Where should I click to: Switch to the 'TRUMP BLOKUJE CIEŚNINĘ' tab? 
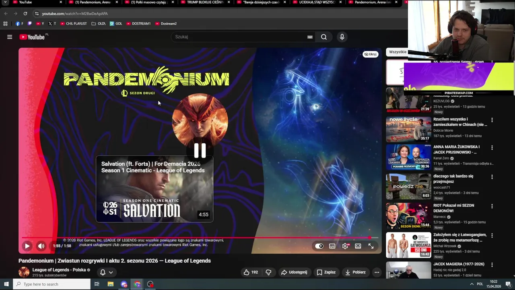205,2
